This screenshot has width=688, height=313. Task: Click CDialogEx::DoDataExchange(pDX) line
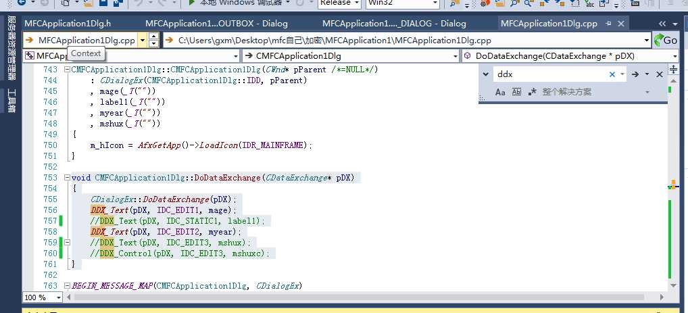[x=164, y=199]
